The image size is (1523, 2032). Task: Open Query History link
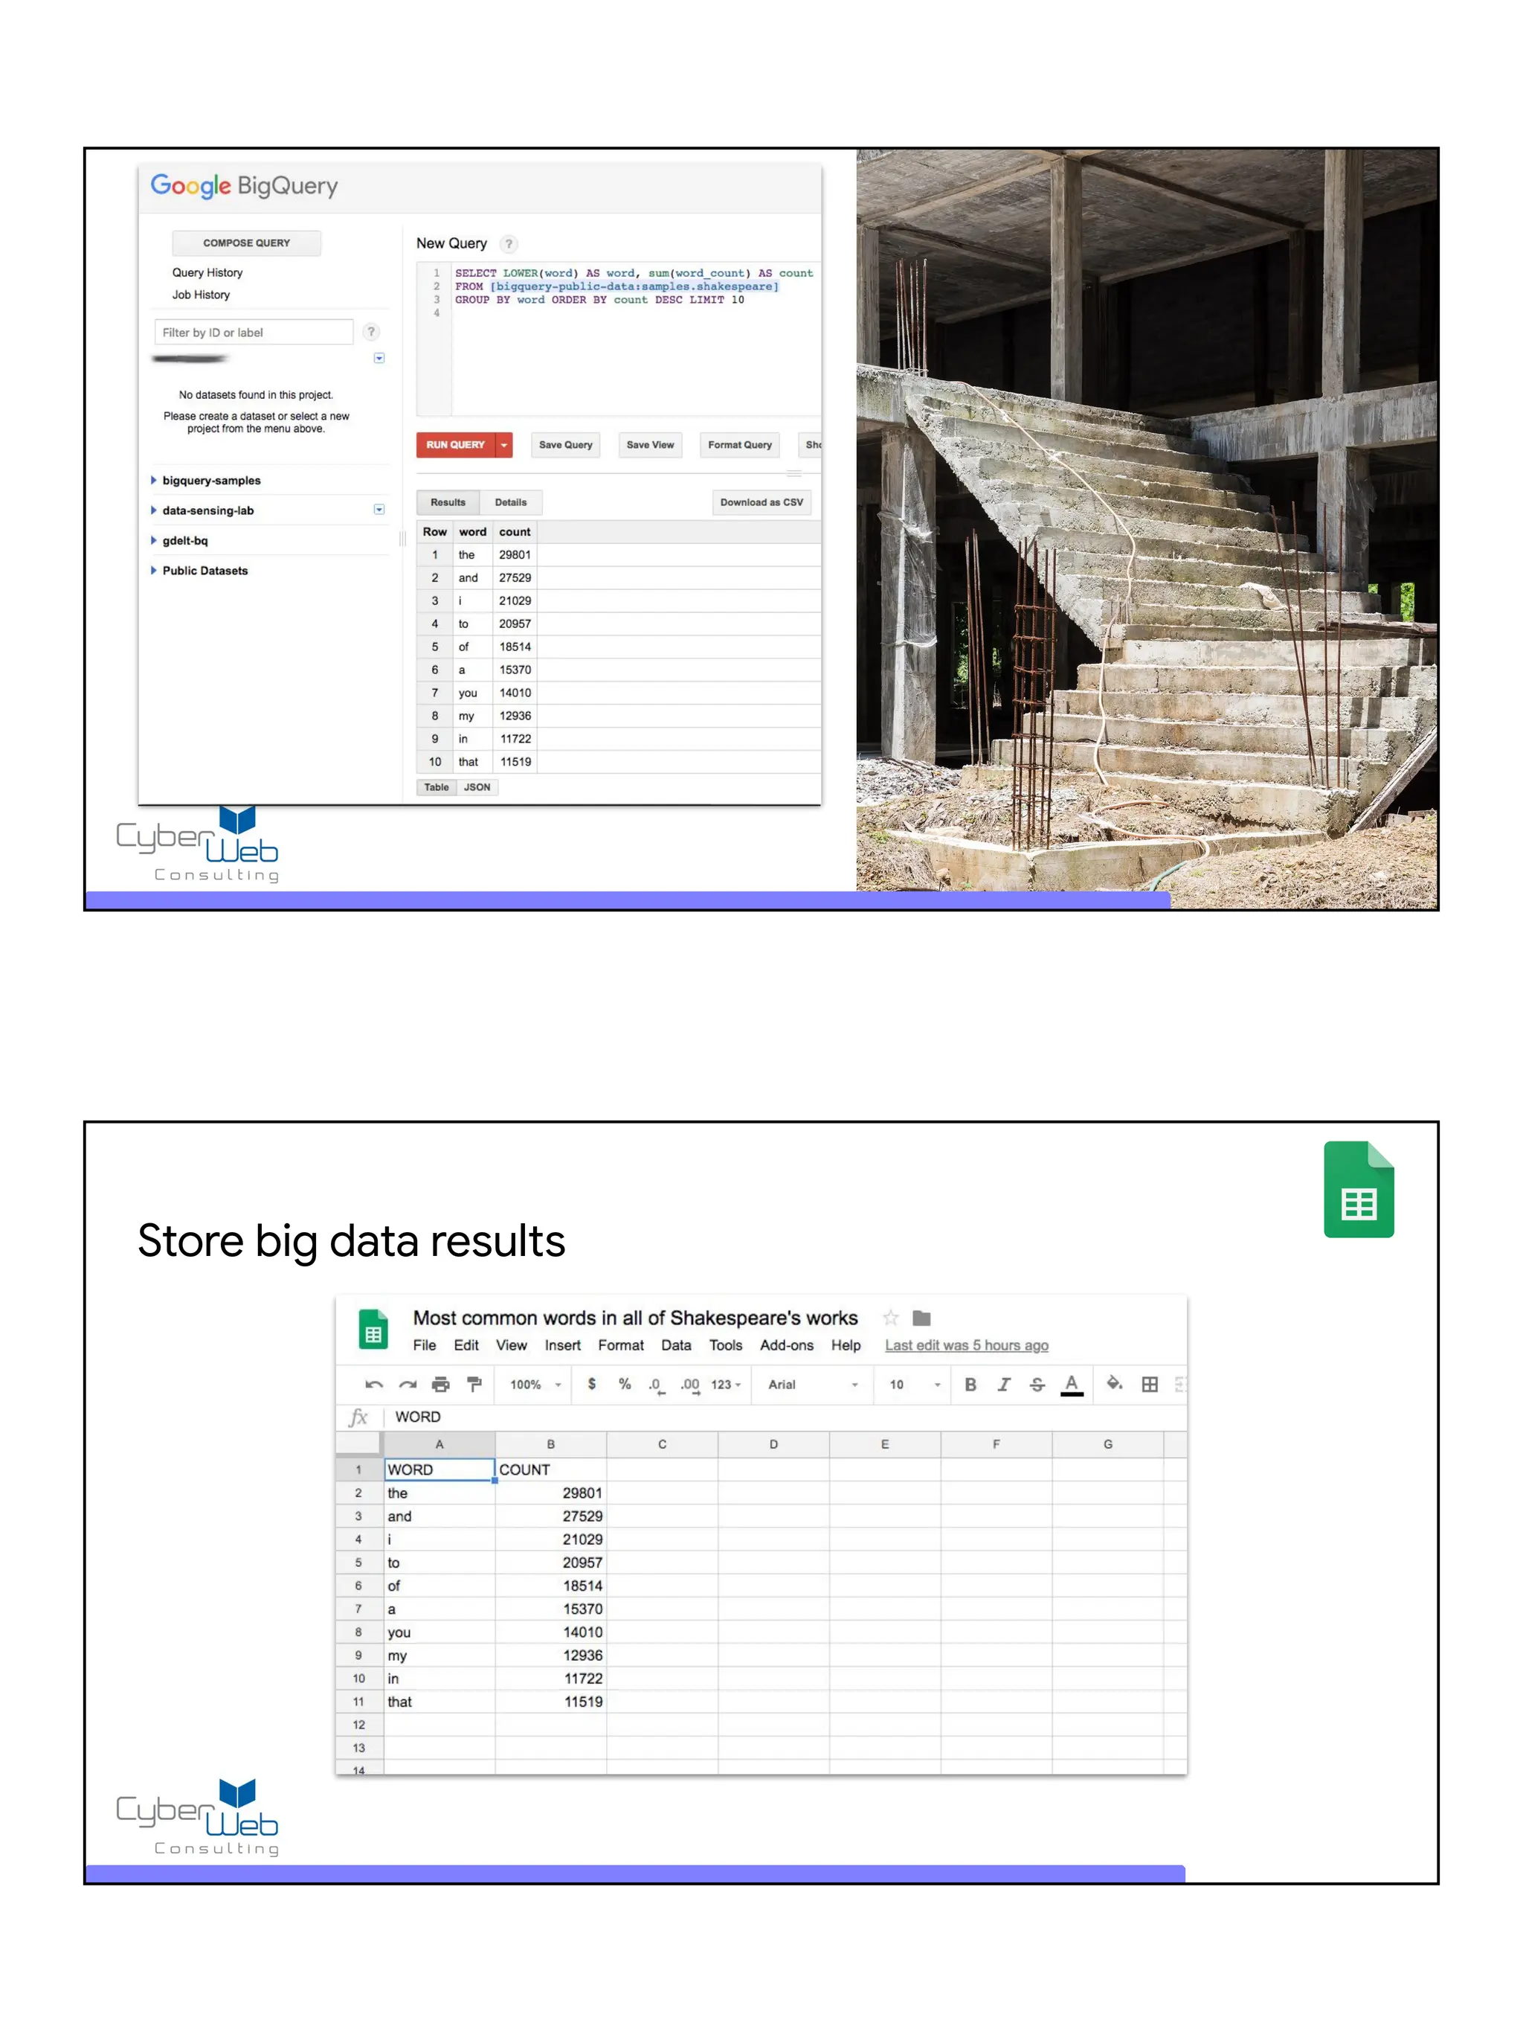click(x=207, y=273)
